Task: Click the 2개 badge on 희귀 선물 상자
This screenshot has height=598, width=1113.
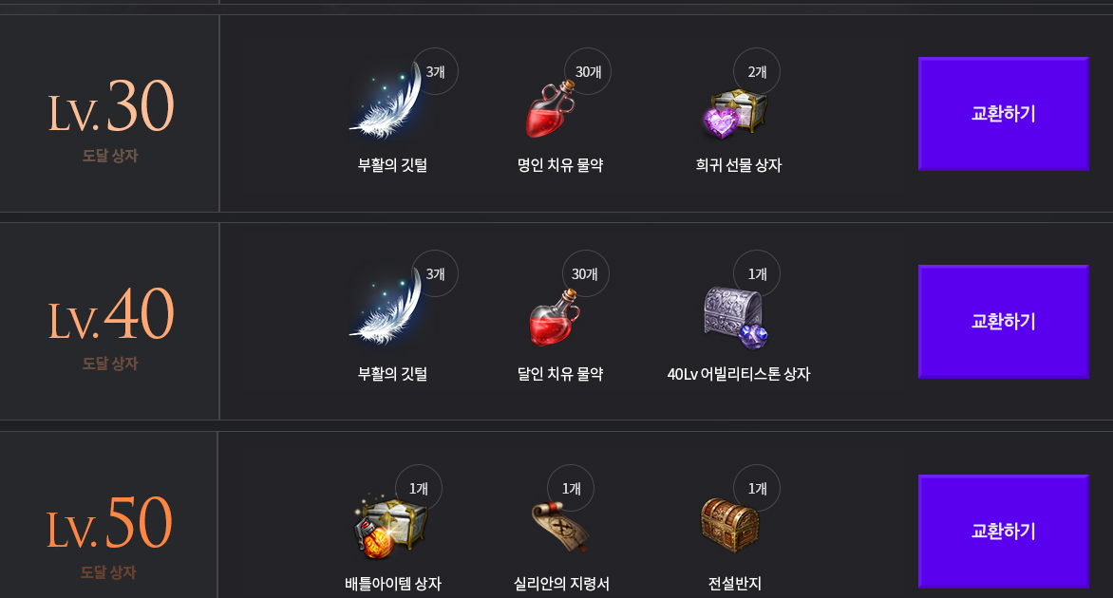Action: [757, 71]
